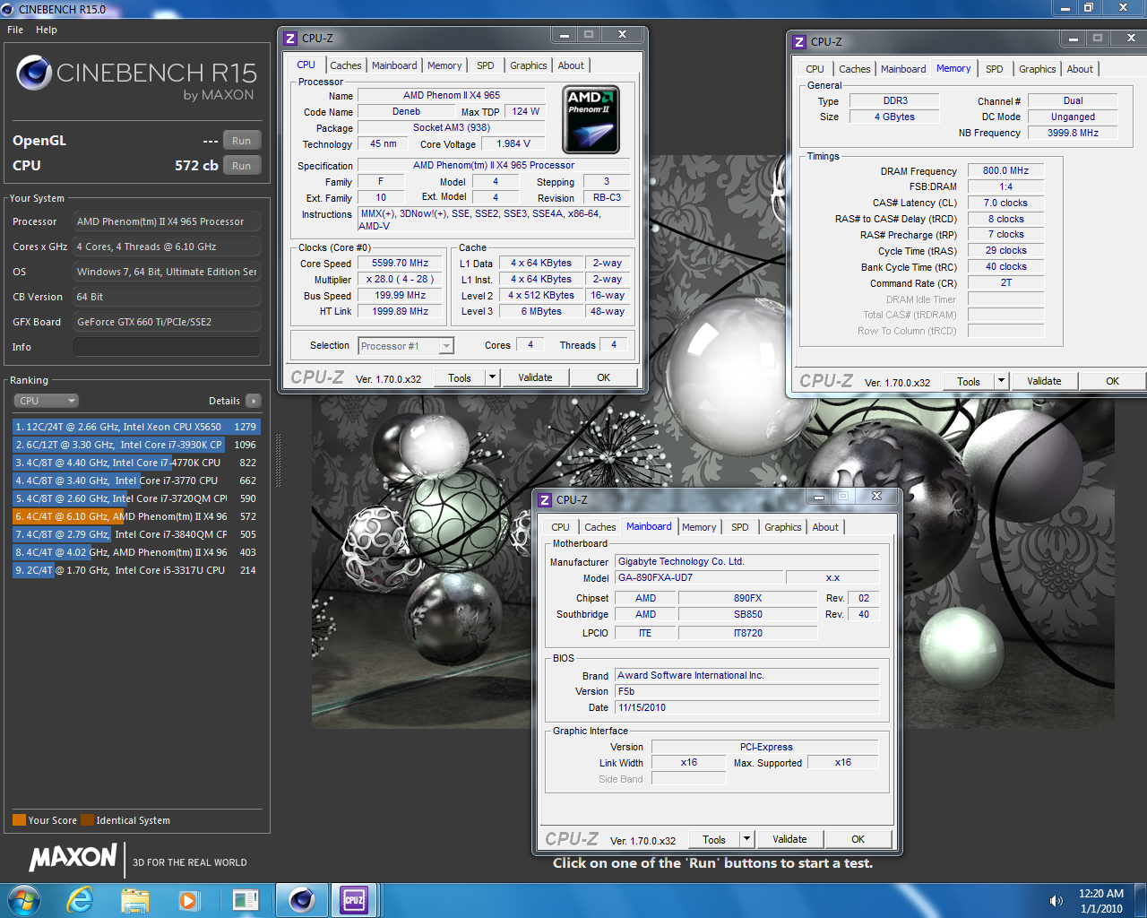
Task: Click OK in the CPU window
Action: (x=604, y=377)
